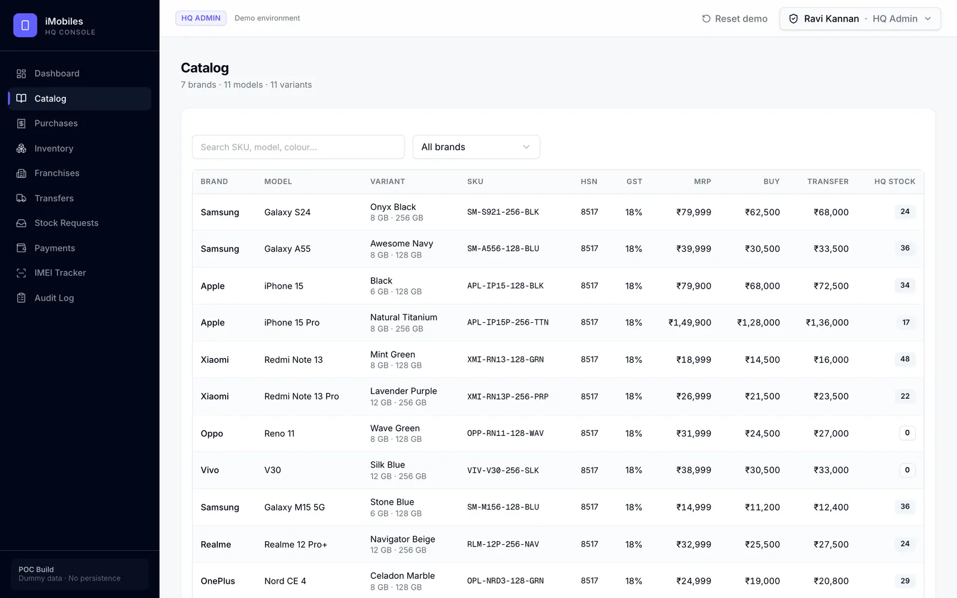Click Nord CE 4 model cell
This screenshot has width=957, height=598.
[x=285, y=581]
